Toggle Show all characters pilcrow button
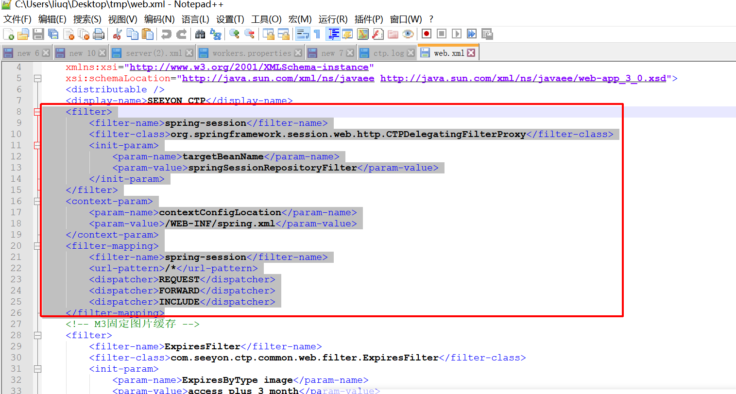Image resolution: width=736 pixels, height=394 pixels. (x=317, y=34)
